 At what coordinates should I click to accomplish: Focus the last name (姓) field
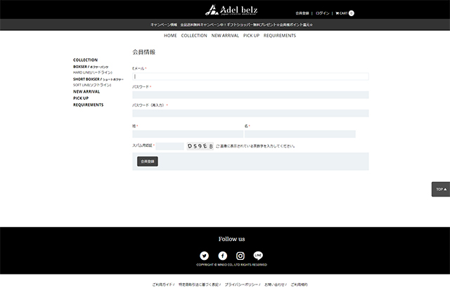pos(188,134)
